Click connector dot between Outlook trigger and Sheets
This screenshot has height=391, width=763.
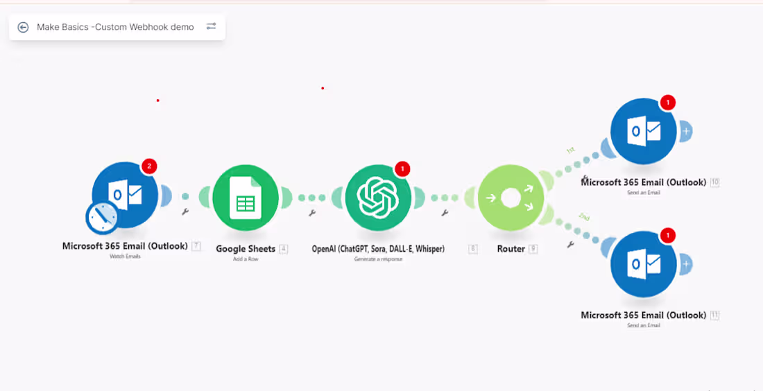(185, 196)
